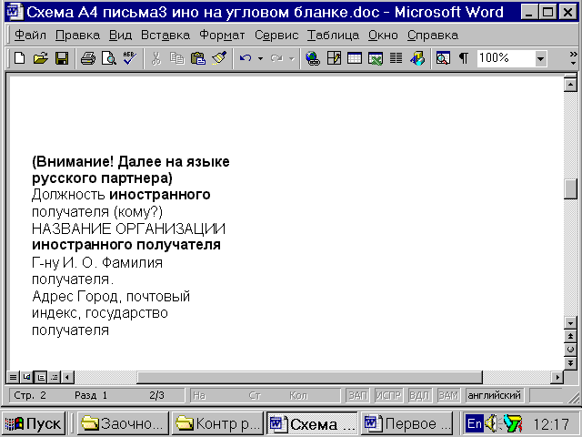Click the En keyboard language tray indicator
The height and width of the screenshot is (437, 582).
(475, 423)
